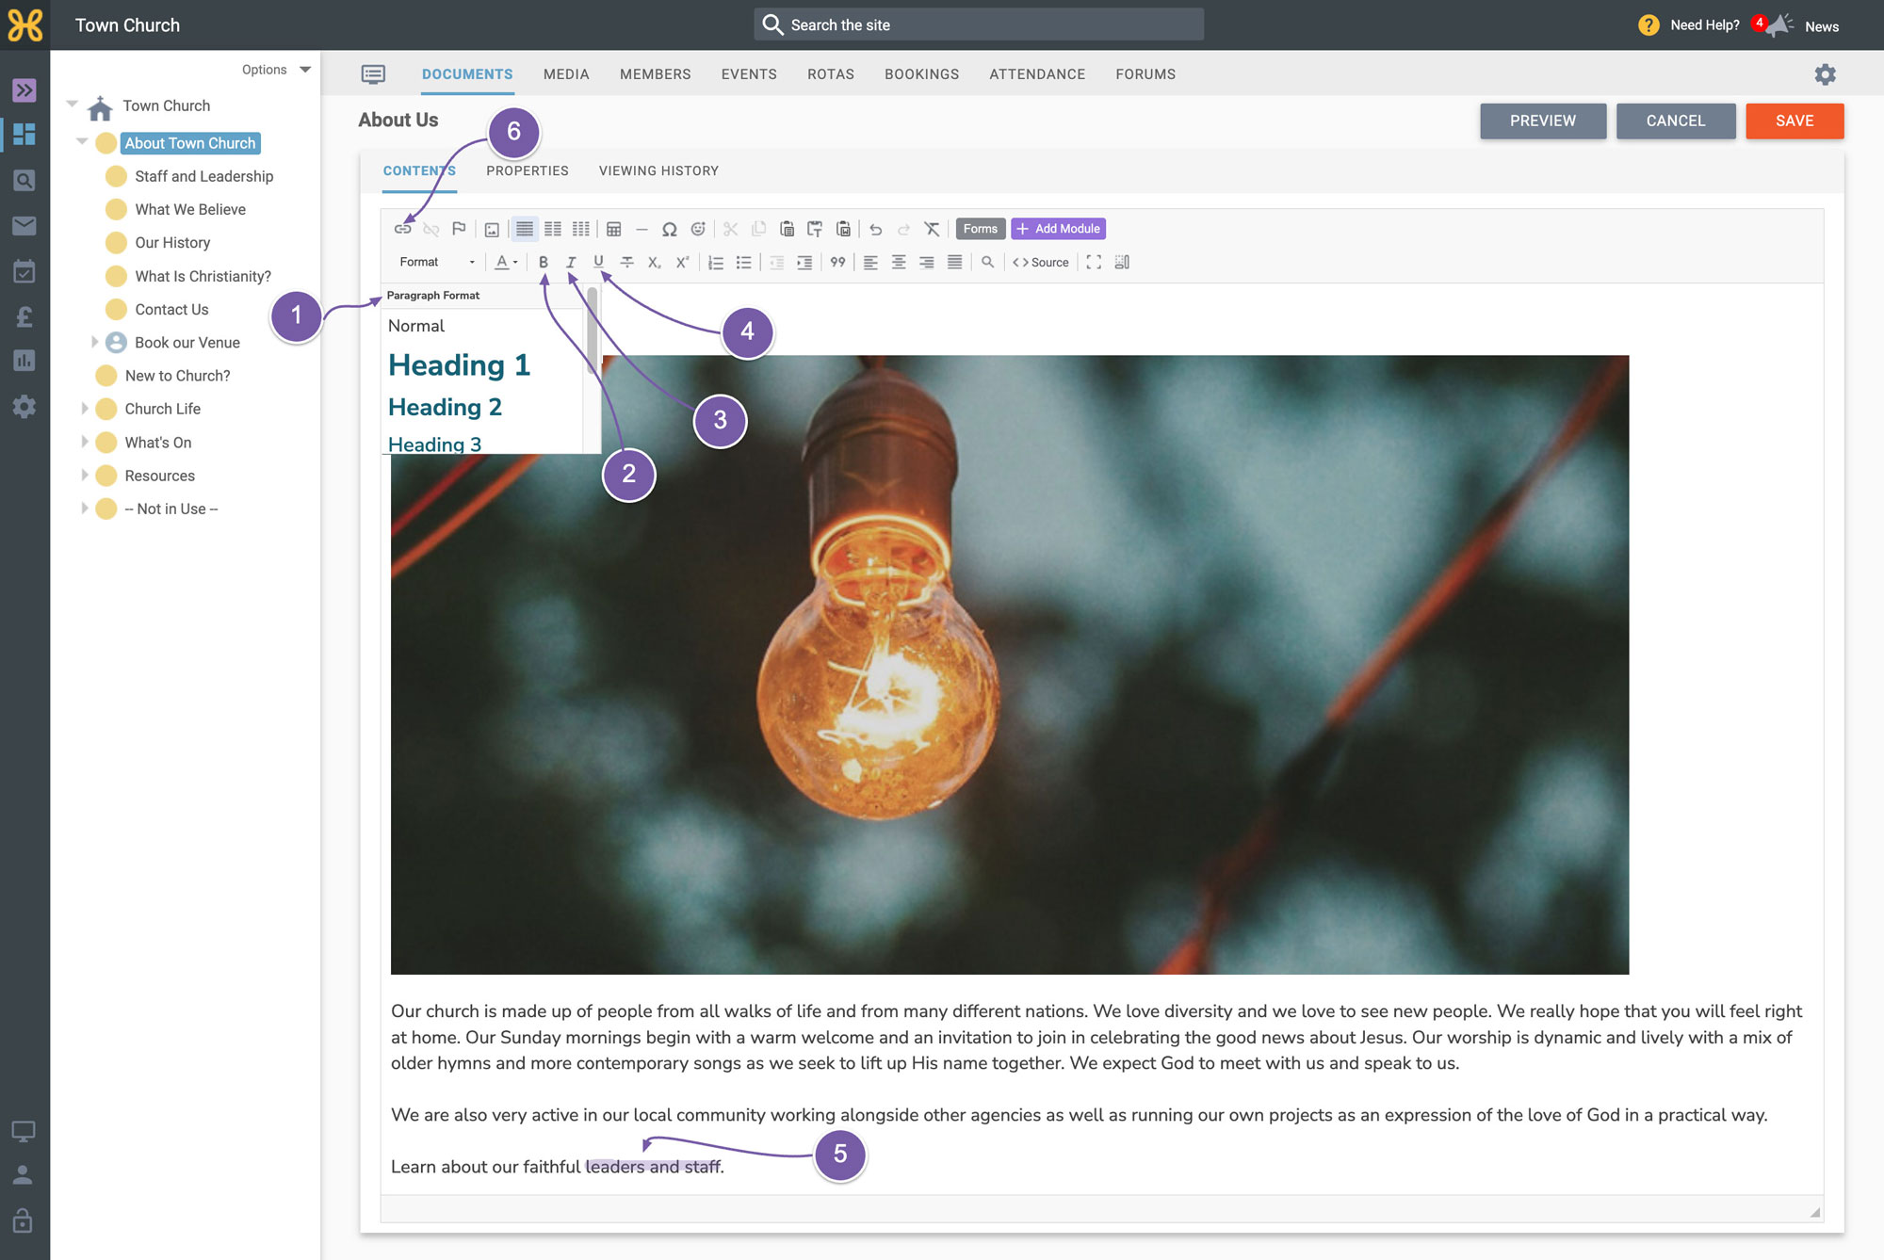The image size is (1884, 1260).
Task: Click the Preview button
Action: 1543,121
